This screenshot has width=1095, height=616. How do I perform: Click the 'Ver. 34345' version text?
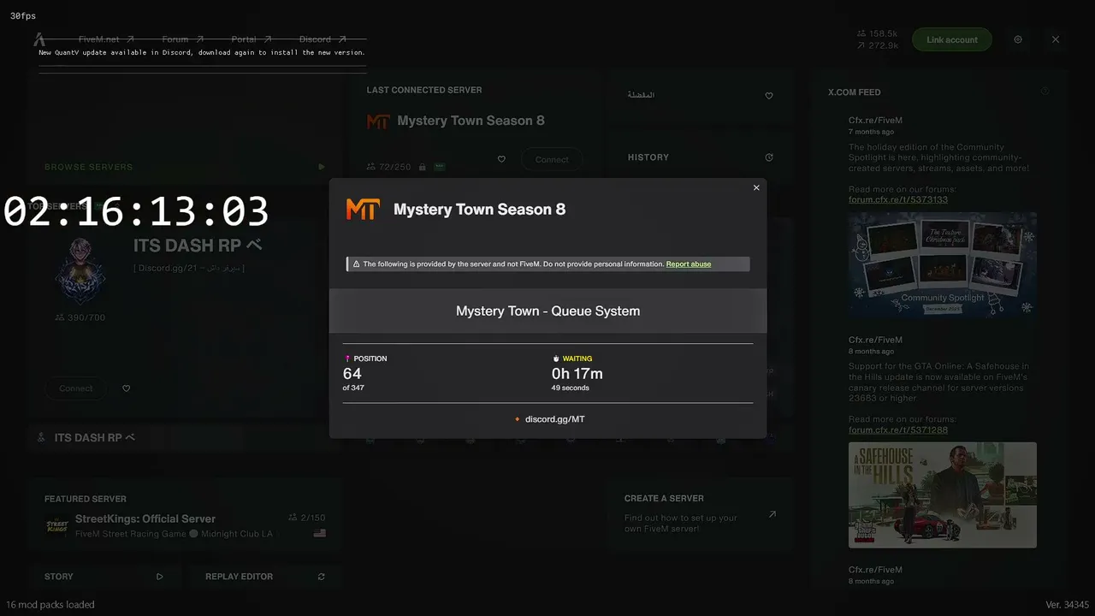1067,605
